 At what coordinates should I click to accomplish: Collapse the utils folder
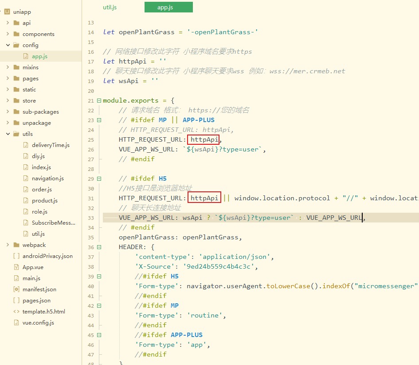(8, 134)
